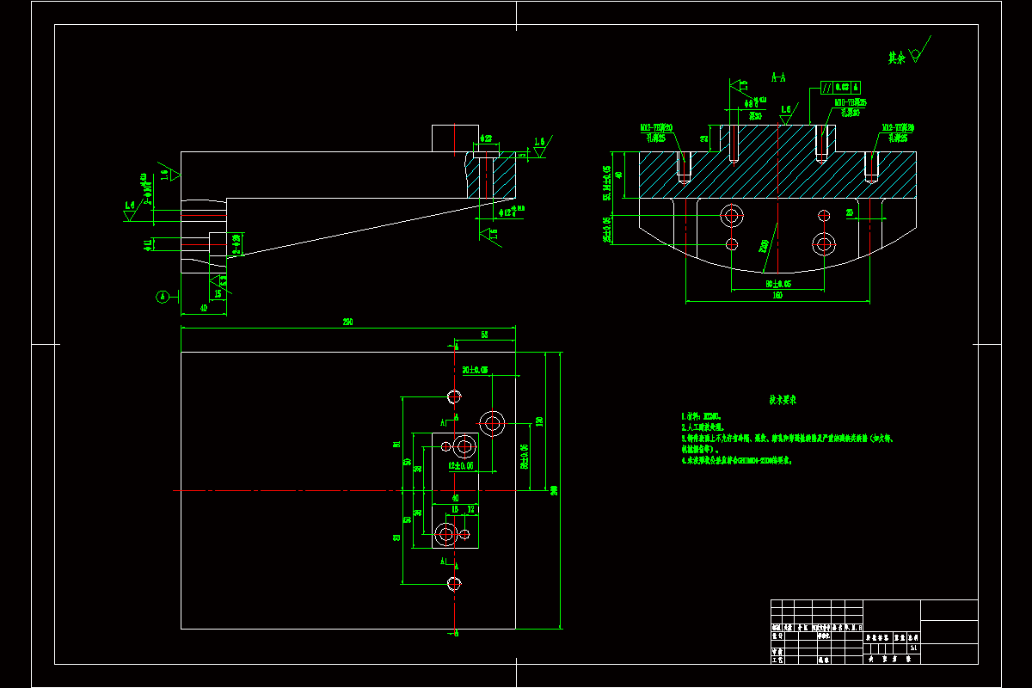Select the 20 rib width dimension in section view
The width and height of the screenshot is (1032, 688).
tap(850, 212)
